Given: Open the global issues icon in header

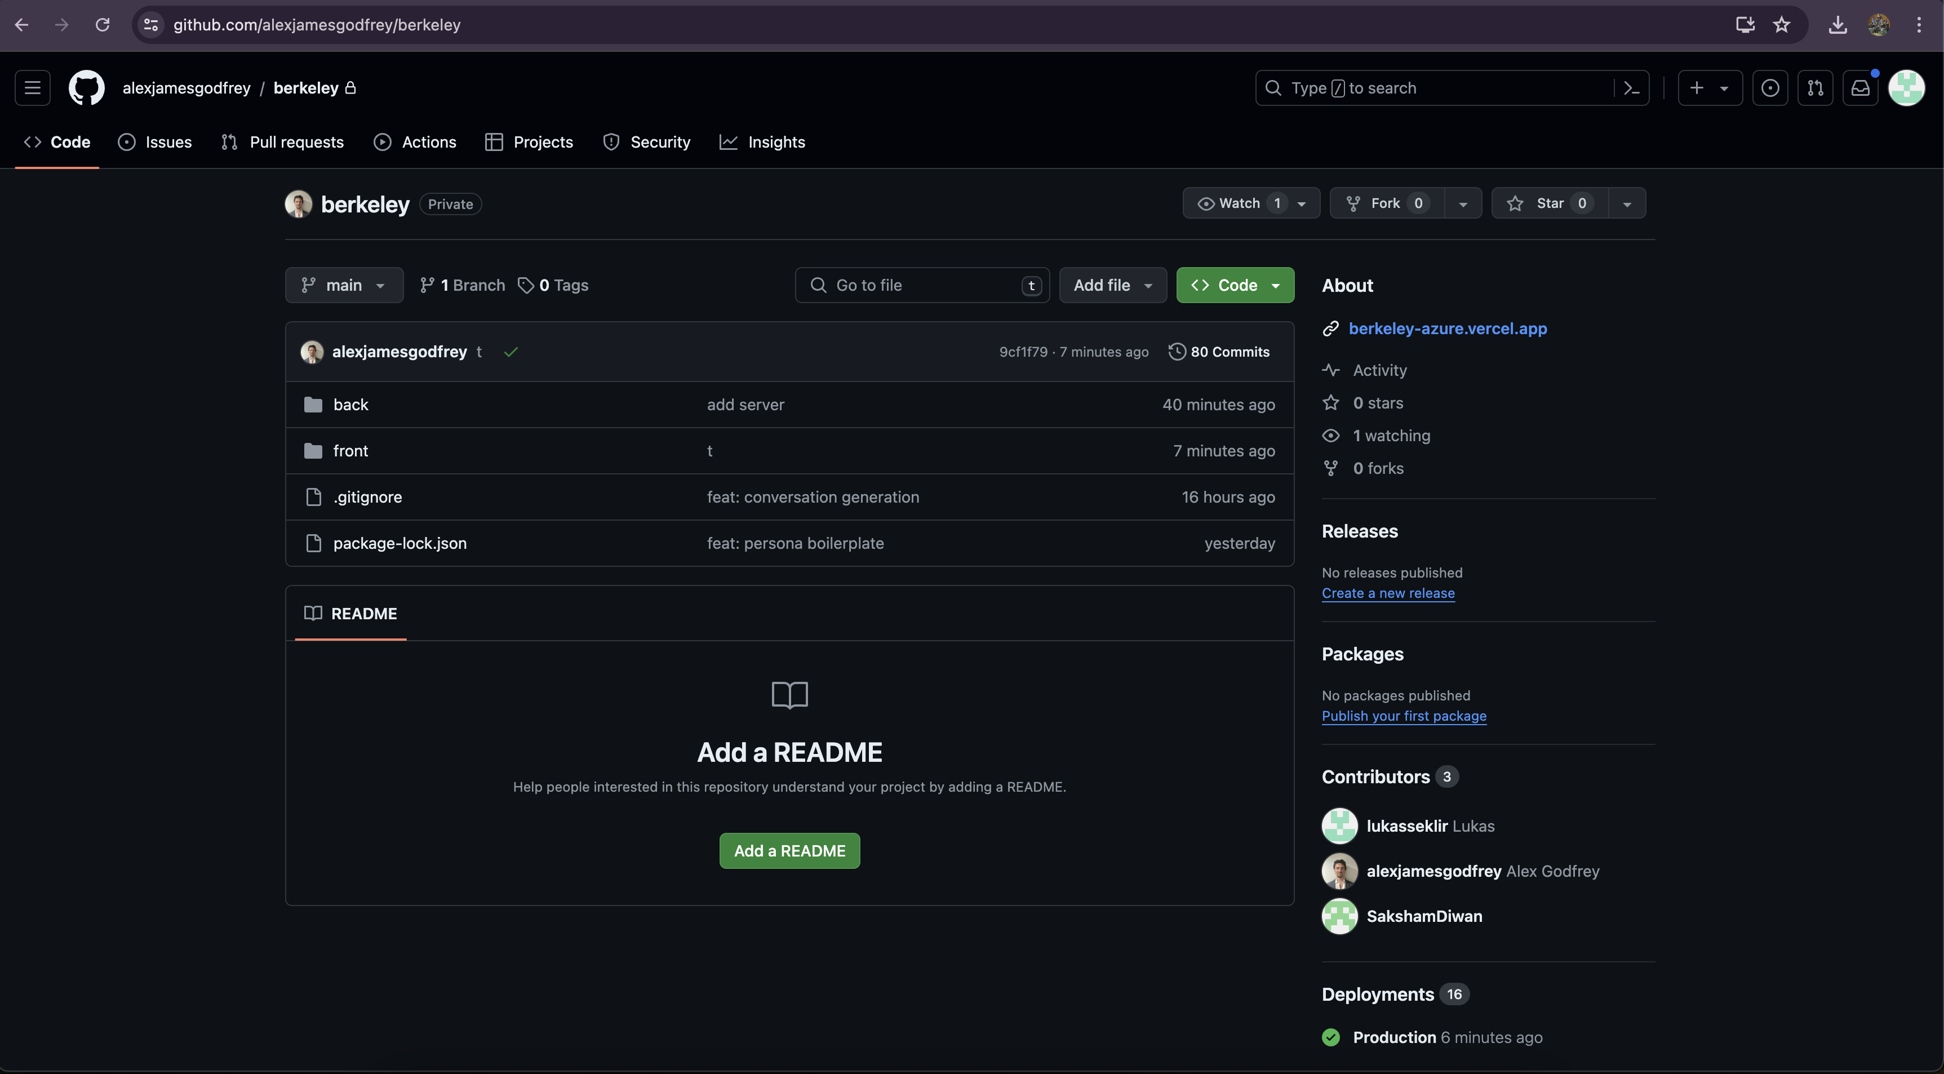Looking at the screenshot, I should click(1770, 87).
